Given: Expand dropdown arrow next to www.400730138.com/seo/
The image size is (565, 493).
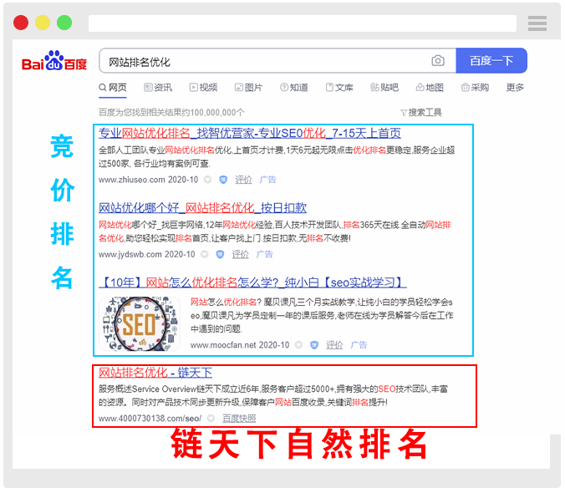Looking at the screenshot, I should [x=211, y=419].
